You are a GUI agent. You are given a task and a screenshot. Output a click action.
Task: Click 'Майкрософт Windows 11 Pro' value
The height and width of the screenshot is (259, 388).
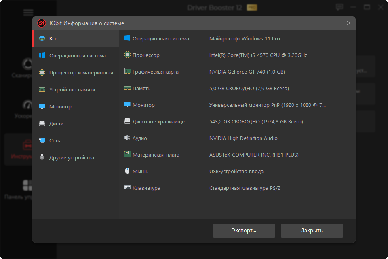(x=245, y=39)
